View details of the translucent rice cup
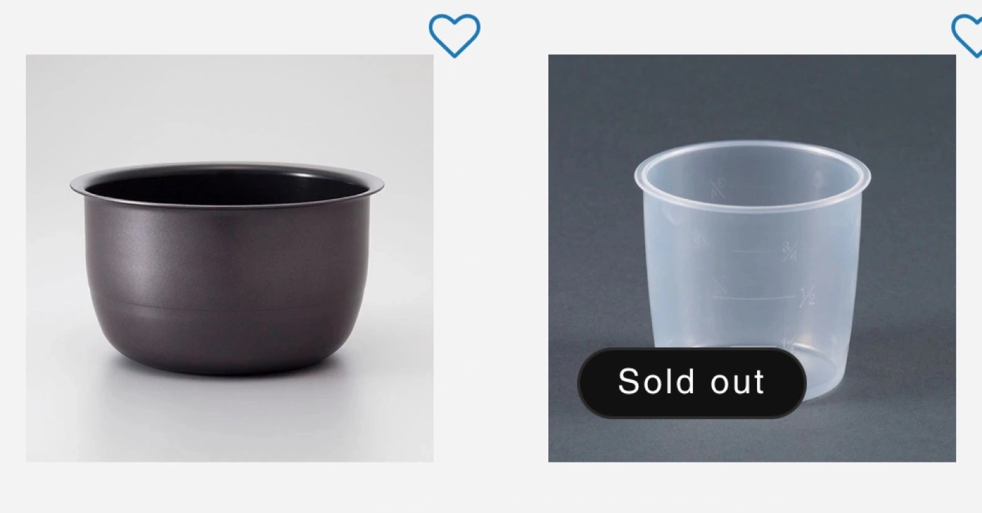The height and width of the screenshot is (513, 982). click(752, 258)
